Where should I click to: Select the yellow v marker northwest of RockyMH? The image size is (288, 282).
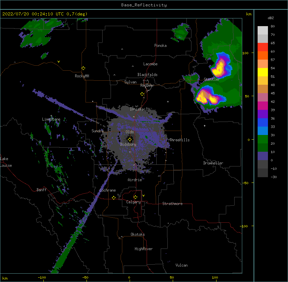[x=58, y=62]
